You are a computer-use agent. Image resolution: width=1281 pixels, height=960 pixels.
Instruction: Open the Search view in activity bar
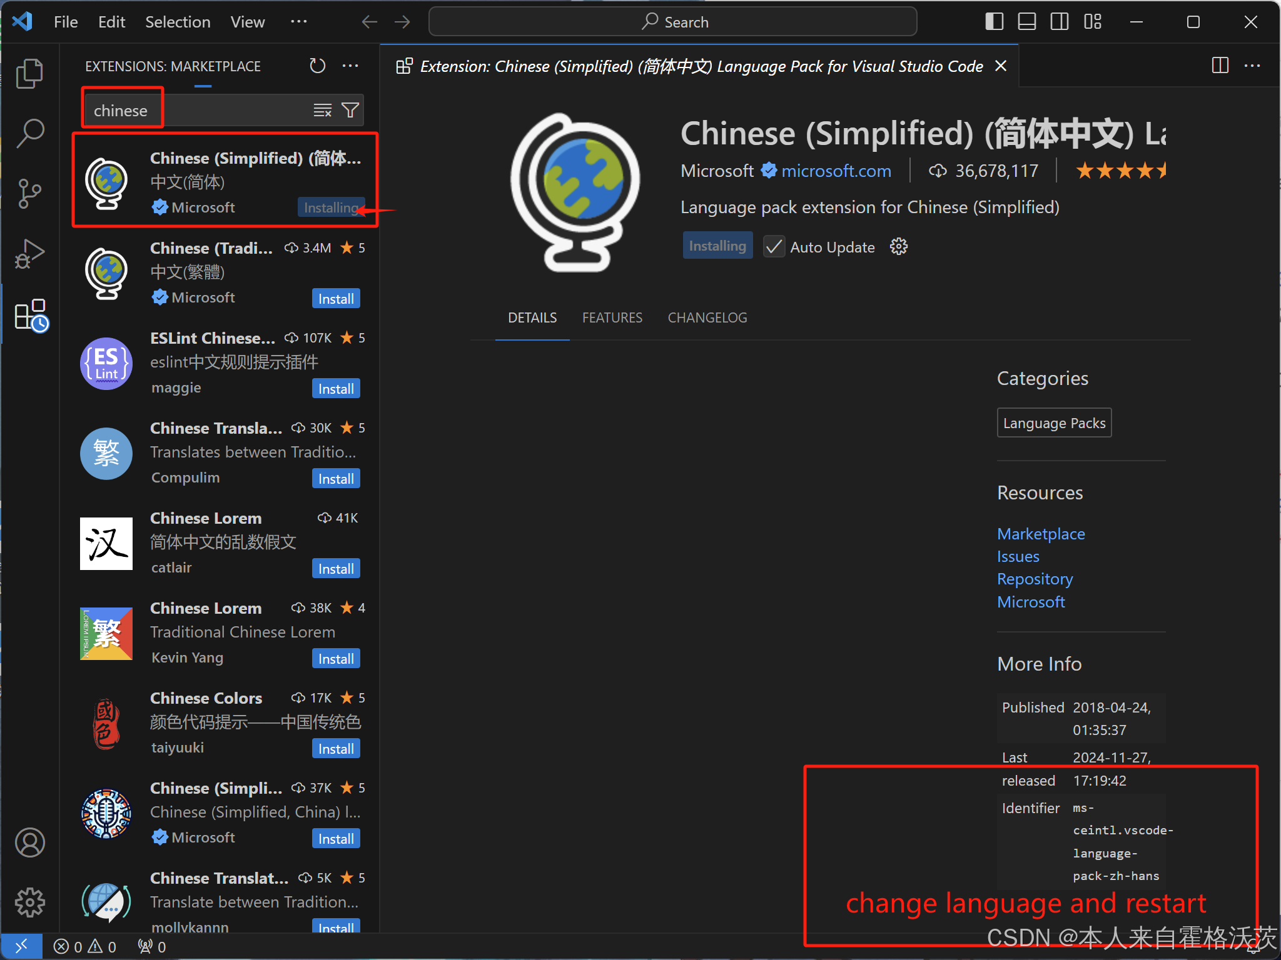[29, 133]
